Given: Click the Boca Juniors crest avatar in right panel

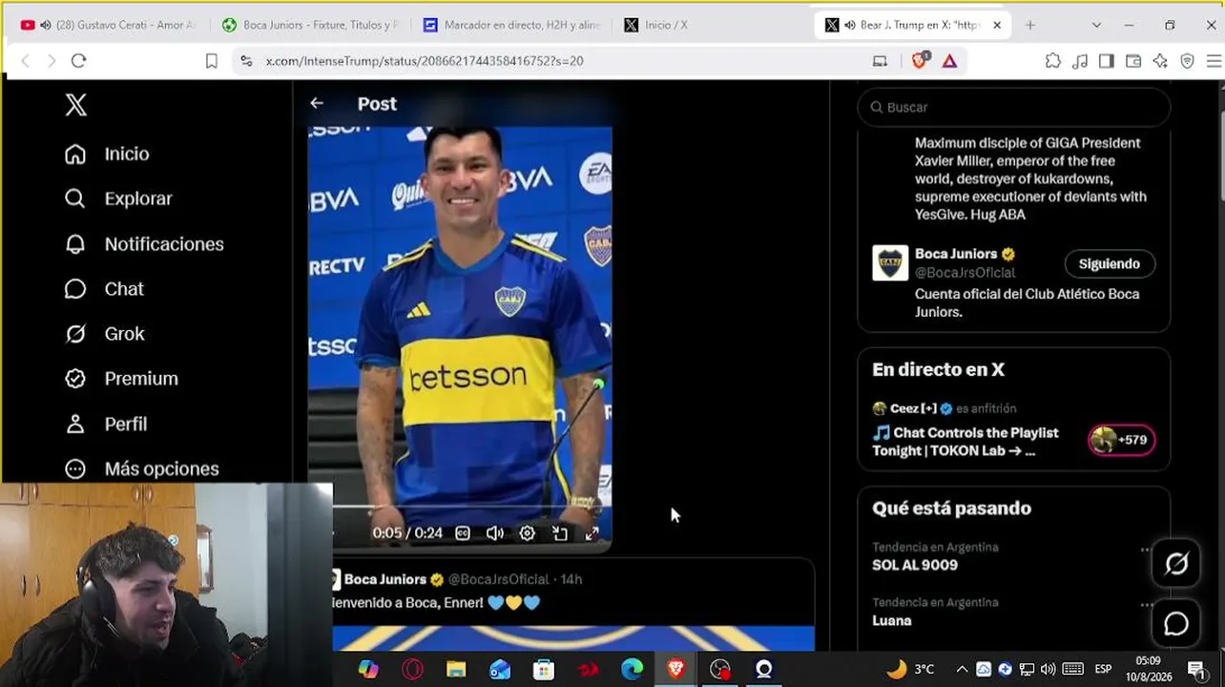Looking at the screenshot, I should (890, 263).
